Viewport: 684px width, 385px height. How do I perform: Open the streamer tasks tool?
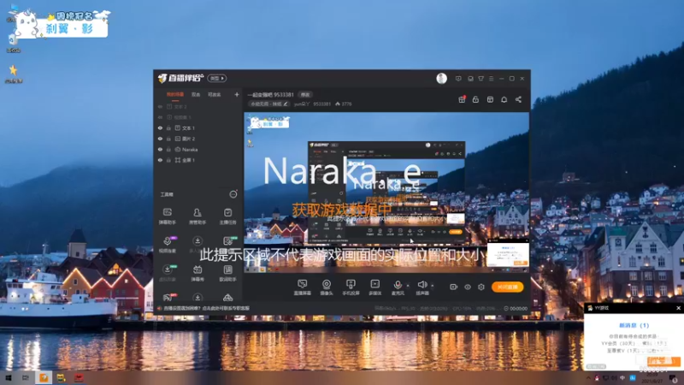(227, 216)
